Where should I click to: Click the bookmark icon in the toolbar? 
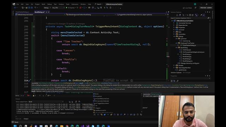click(111, 8)
